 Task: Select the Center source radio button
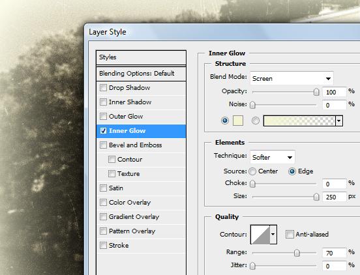pos(252,171)
